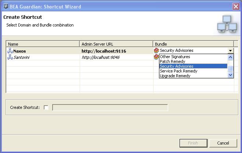242x153 pixels.
Task: Click the Santorini domain network icon
Action: 10,57
